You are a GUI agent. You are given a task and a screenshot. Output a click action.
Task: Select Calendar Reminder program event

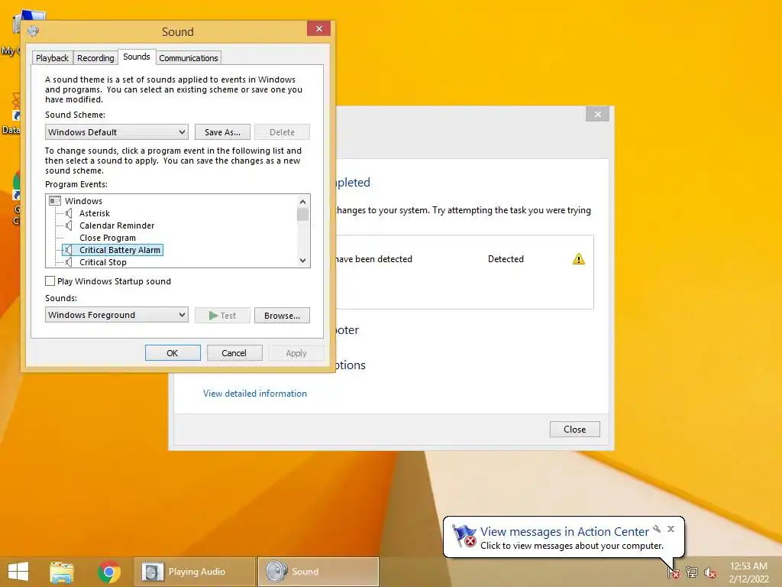[x=117, y=225]
